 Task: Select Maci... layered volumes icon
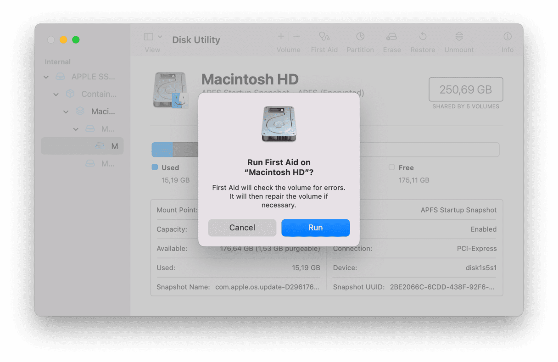click(x=80, y=111)
